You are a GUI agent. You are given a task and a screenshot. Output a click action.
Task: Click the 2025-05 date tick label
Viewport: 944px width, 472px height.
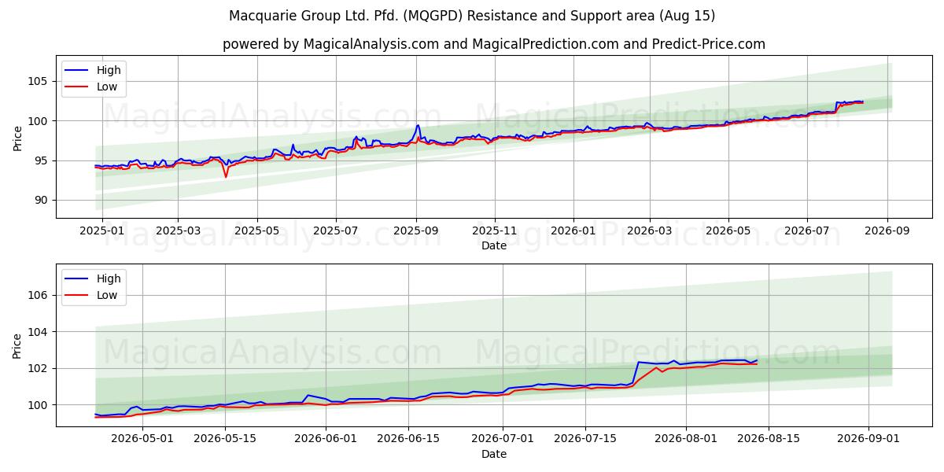point(257,231)
